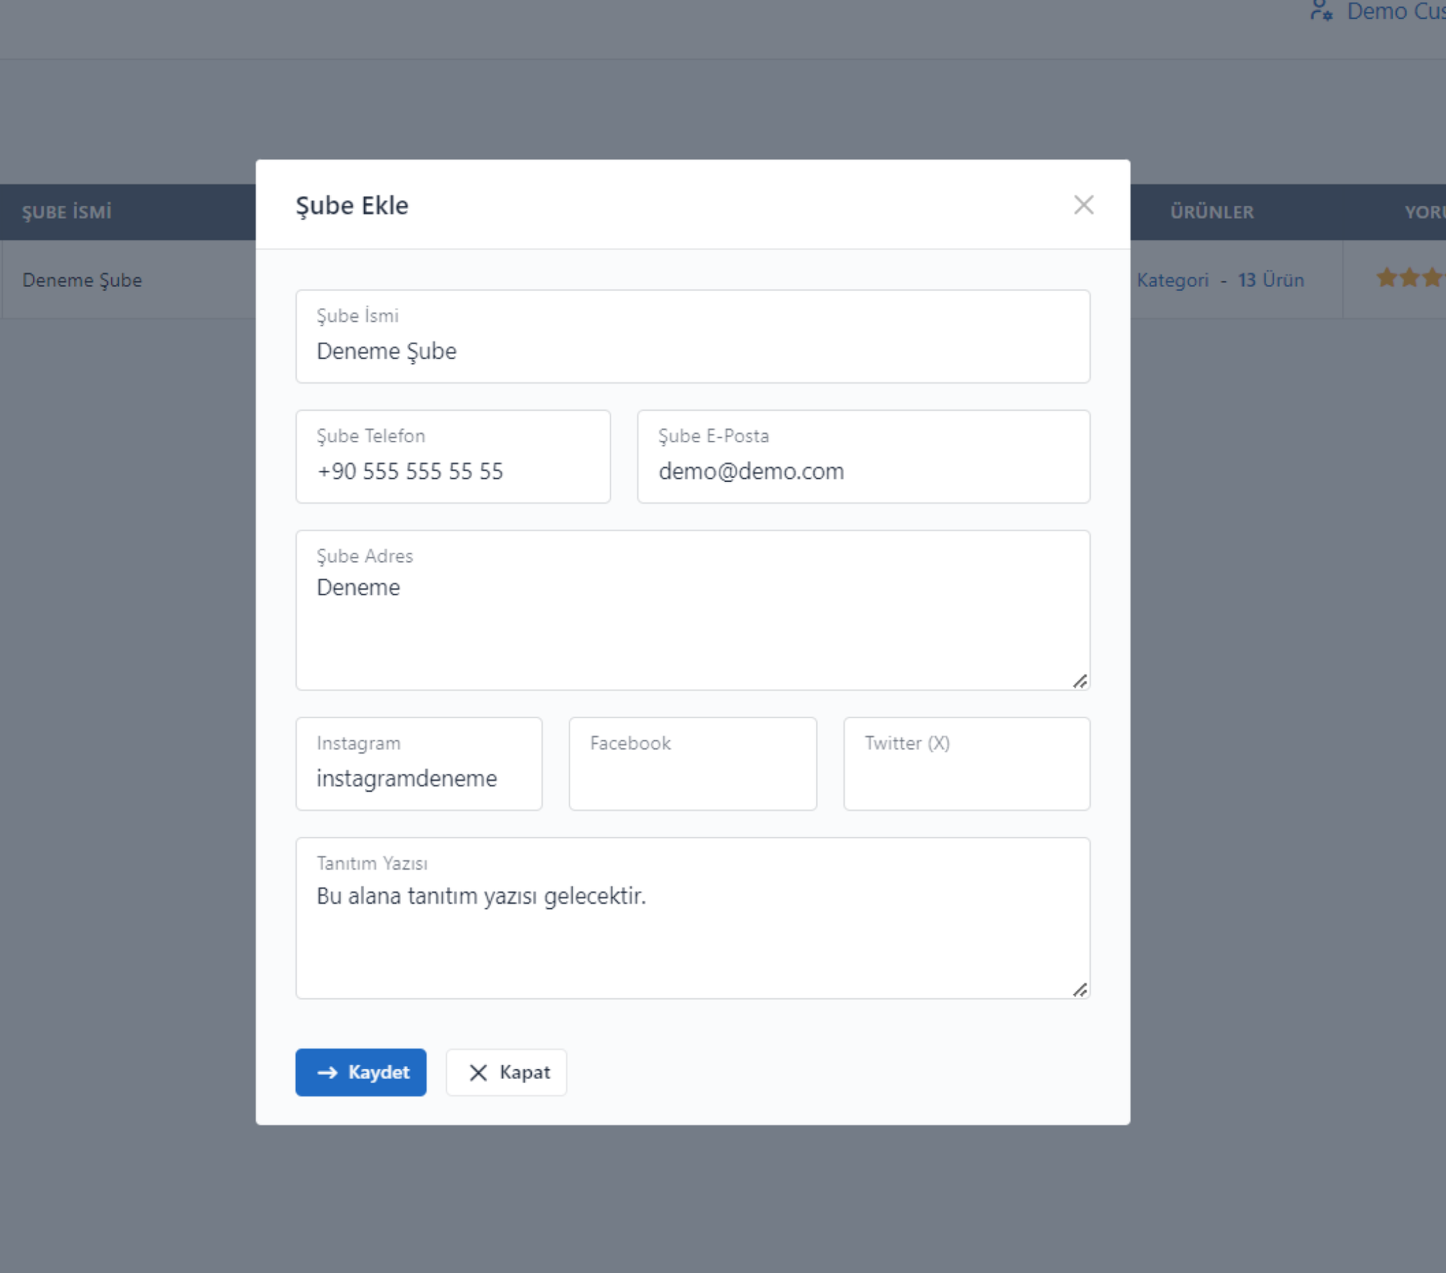The image size is (1446, 1273).
Task: Edit the Şube Telefon field
Action: [x=453, y=457]
